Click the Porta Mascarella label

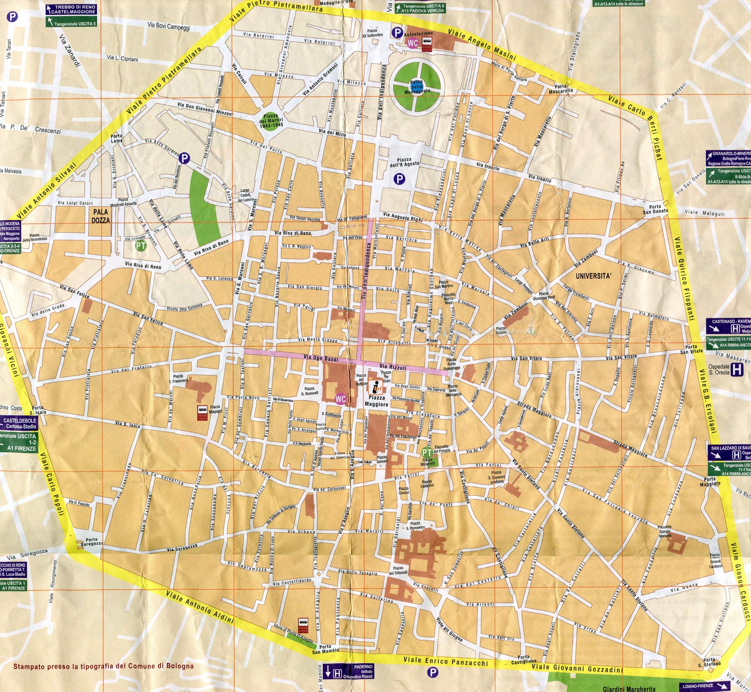coord(561,89)
